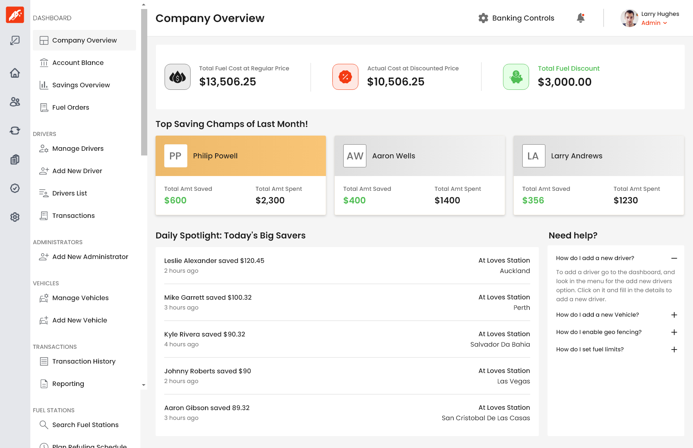Open Savings Overview from the sidebar menu
The image size is (693, 448).
tap(81, 85)
